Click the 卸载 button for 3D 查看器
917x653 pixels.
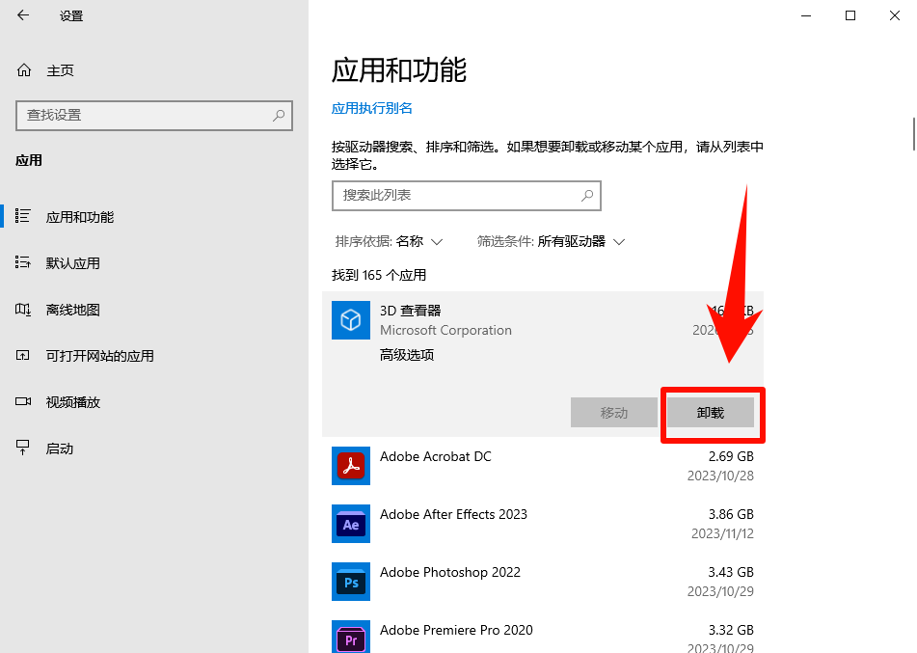pyautogui.click(x=713, y=412)
